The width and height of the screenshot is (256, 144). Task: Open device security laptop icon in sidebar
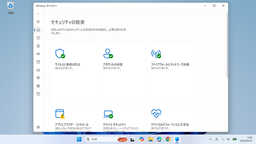[x=38, y=70]
